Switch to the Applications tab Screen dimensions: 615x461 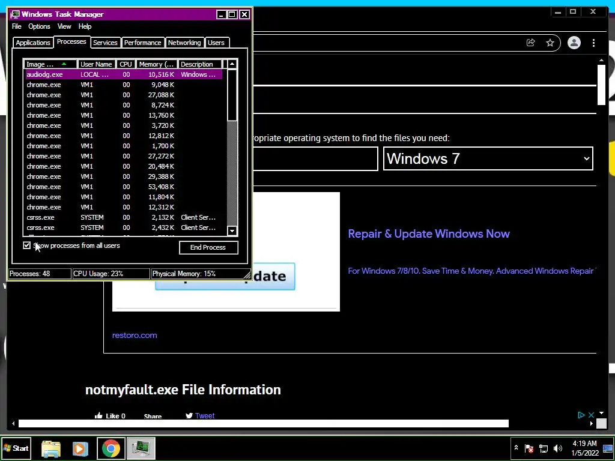click(33, 43)
